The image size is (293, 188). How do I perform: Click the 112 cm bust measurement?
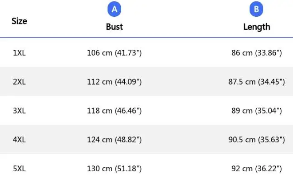pos(114,82)
